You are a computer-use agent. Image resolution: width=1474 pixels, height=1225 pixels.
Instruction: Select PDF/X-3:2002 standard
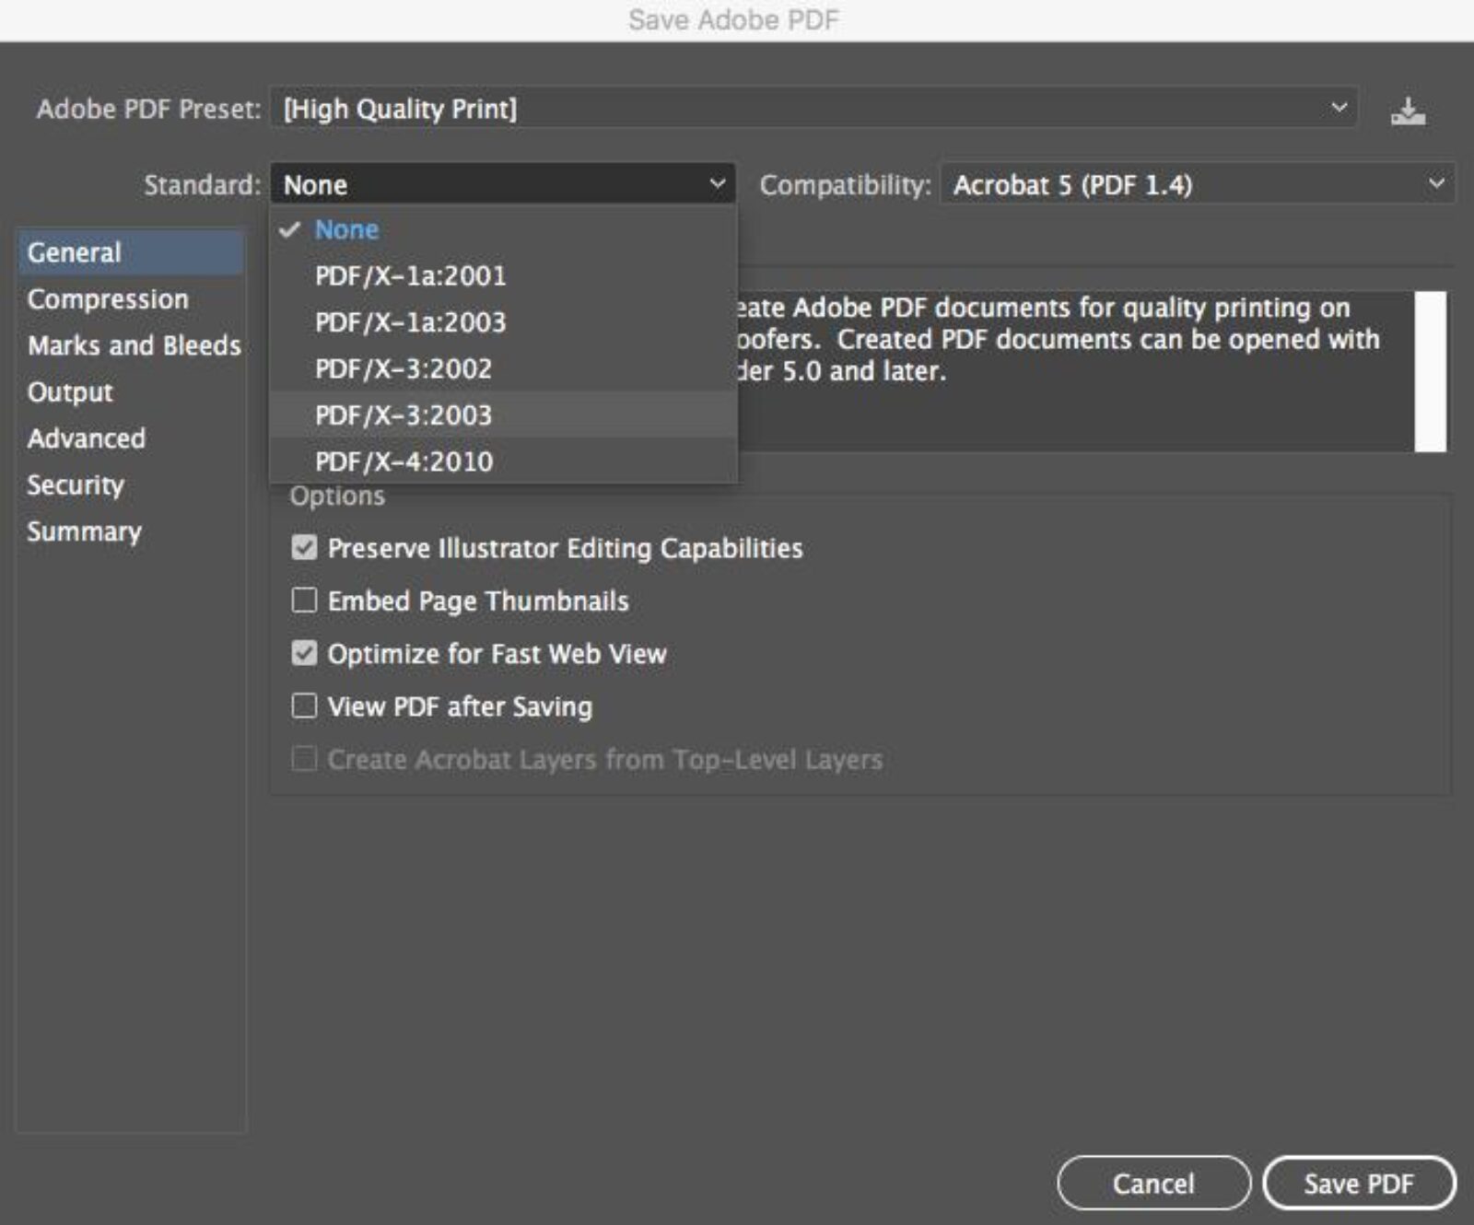pos(503,368)
